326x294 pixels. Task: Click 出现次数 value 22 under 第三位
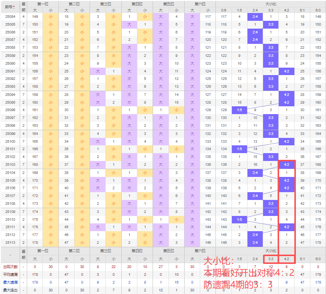coord(114,267)
